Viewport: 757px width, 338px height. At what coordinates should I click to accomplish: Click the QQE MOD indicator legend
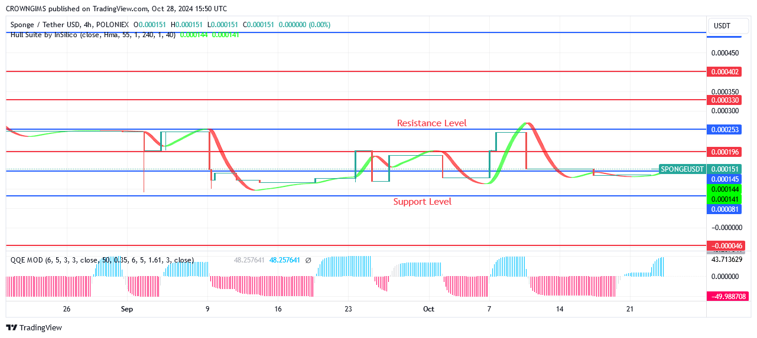102,260
